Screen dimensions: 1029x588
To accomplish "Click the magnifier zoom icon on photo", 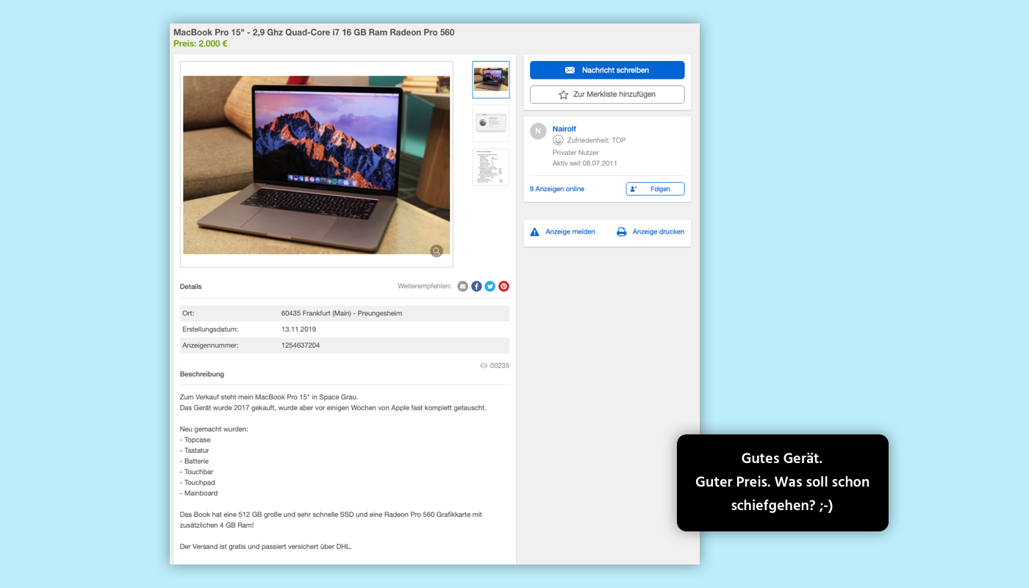I will coord(437,251).
